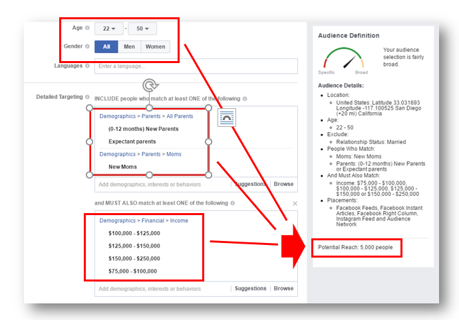Click Suggestions in the include section
The image size is (459, 320).
tap(251, 184)
